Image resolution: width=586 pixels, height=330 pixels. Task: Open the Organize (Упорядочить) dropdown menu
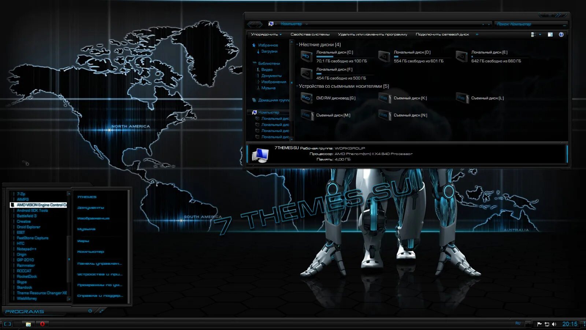[x=266, y=34]
